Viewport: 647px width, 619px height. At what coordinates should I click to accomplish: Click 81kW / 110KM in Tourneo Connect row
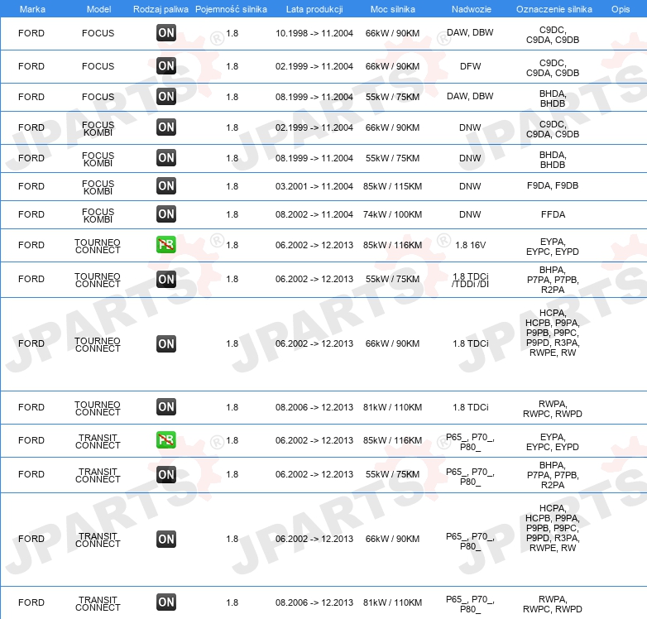pos(392,407)
